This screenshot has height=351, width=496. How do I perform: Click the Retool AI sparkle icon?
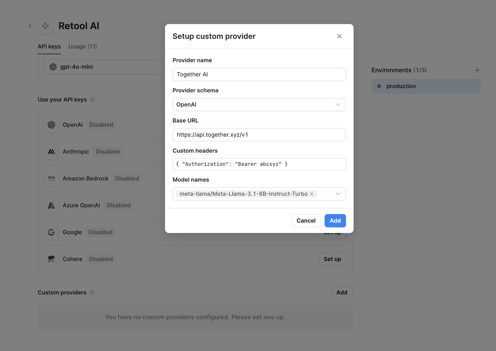[x=45, y=26]
